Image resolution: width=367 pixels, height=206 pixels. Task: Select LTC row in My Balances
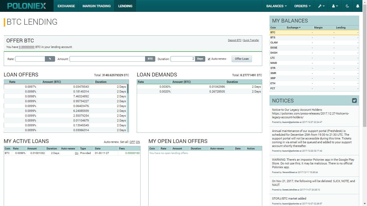314,58
